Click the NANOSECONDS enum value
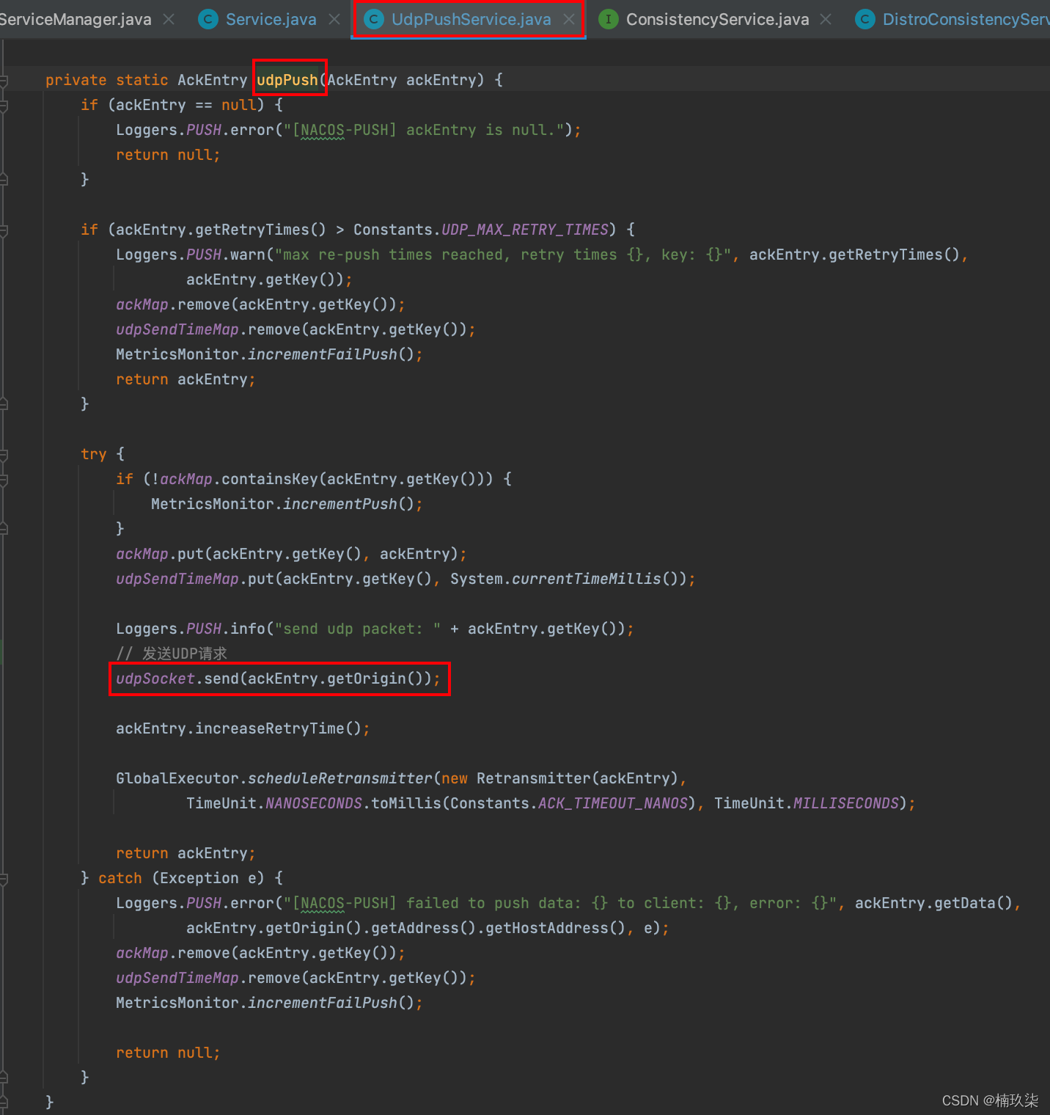The image size is (1050, 1115). click(314, 803)
